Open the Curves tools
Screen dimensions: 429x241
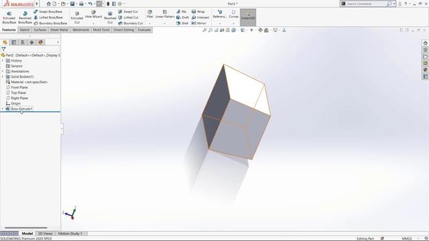point(233,14)
